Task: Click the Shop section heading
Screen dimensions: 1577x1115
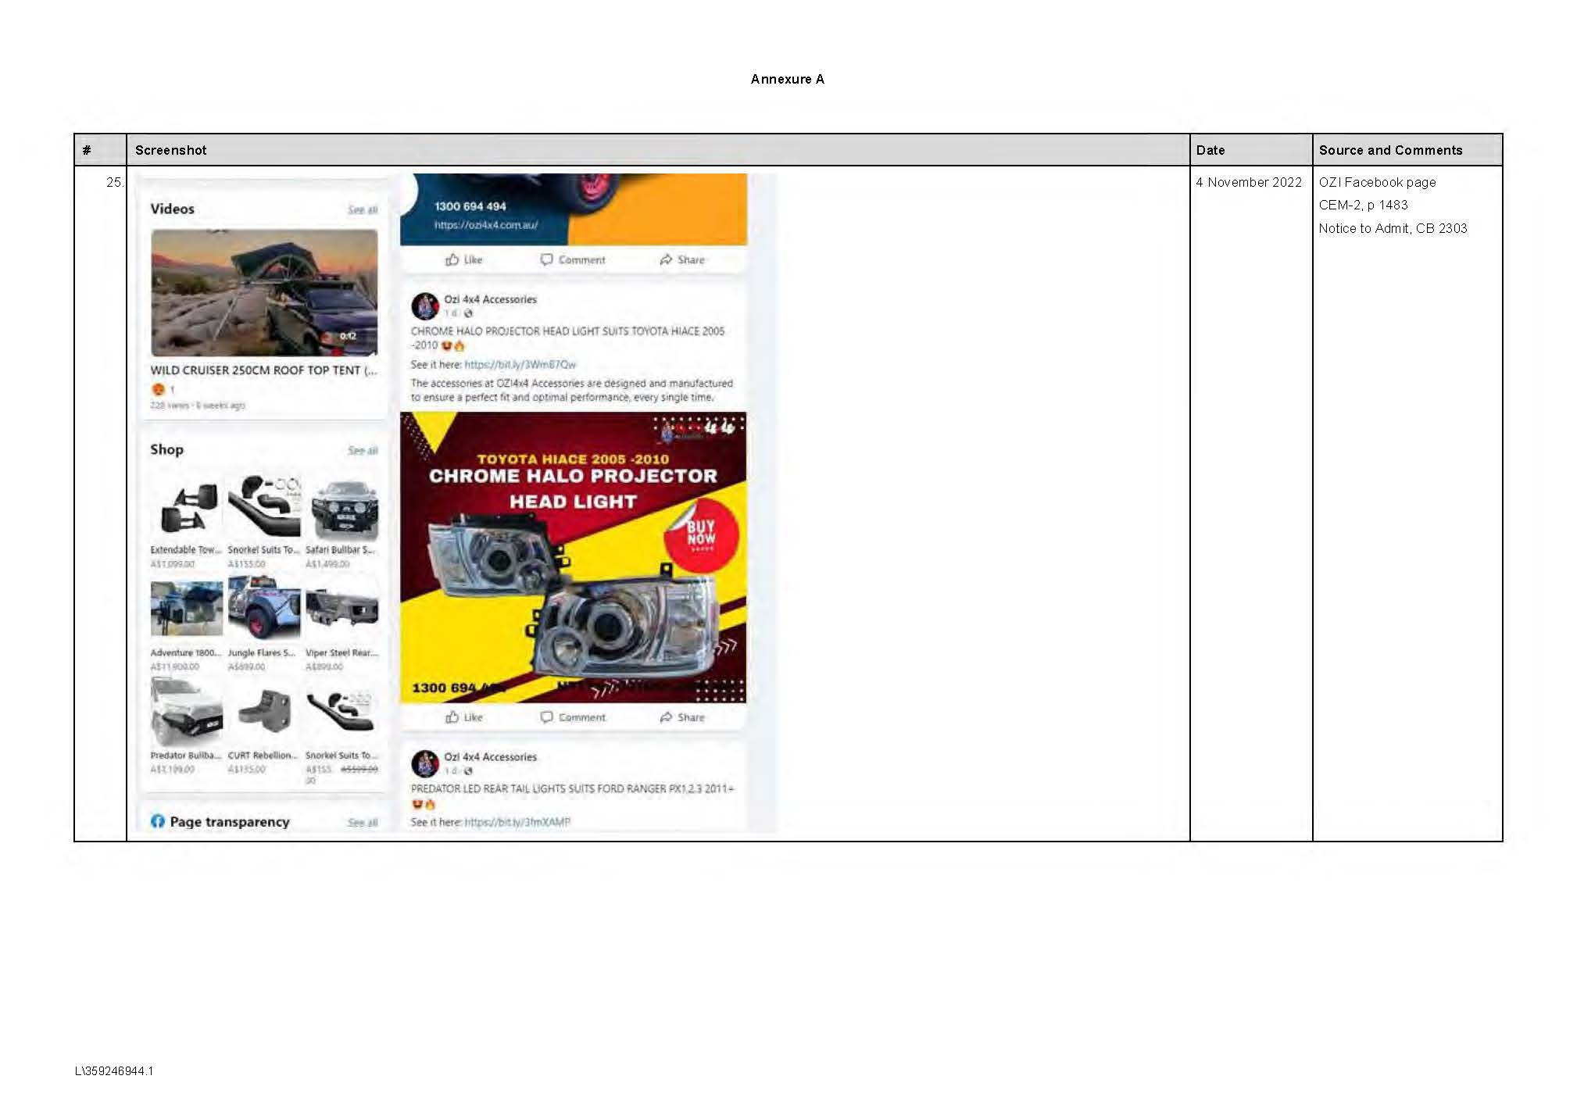Action: click(x=166, y=449)
